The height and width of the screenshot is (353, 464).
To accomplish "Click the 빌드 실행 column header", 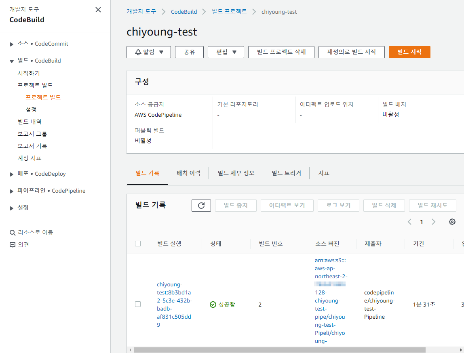I will pos(169,244).
